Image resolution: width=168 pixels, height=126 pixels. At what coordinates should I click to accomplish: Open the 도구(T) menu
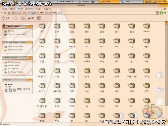[39, 9]
